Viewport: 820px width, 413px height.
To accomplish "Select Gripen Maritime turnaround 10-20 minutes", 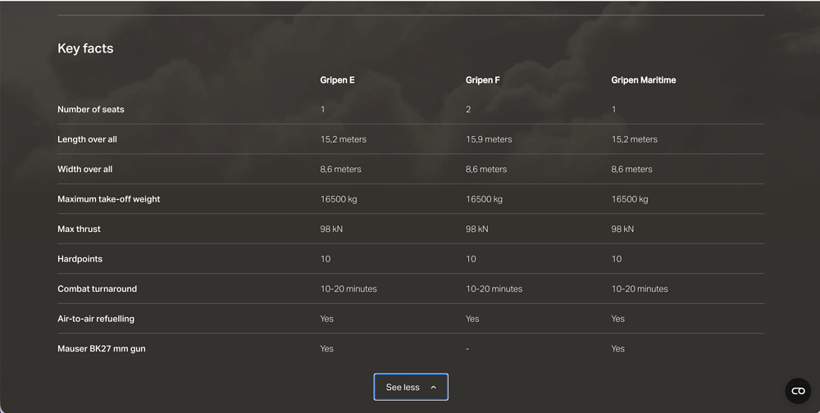I will pos(640,288).
